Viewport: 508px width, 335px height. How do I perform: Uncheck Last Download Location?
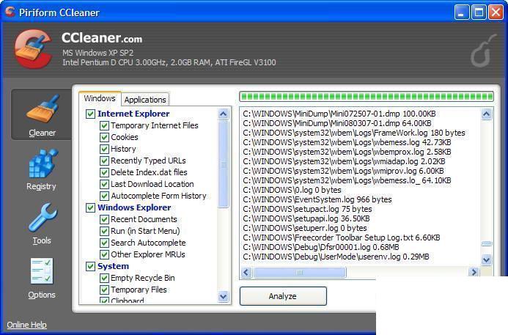point(104,184)
